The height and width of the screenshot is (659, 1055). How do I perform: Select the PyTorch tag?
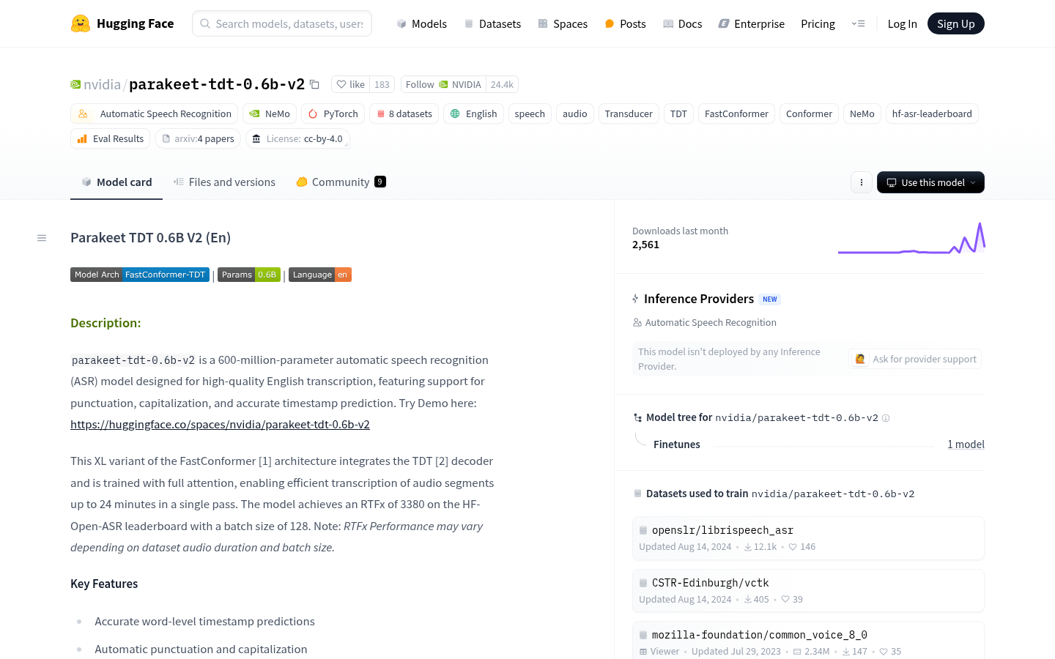pos(333,113)
